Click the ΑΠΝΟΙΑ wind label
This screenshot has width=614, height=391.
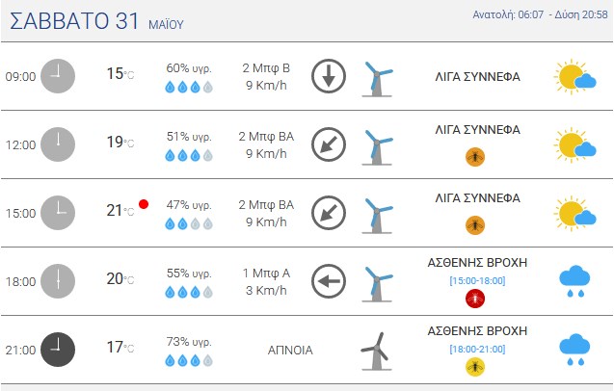(x=290, y=350)
